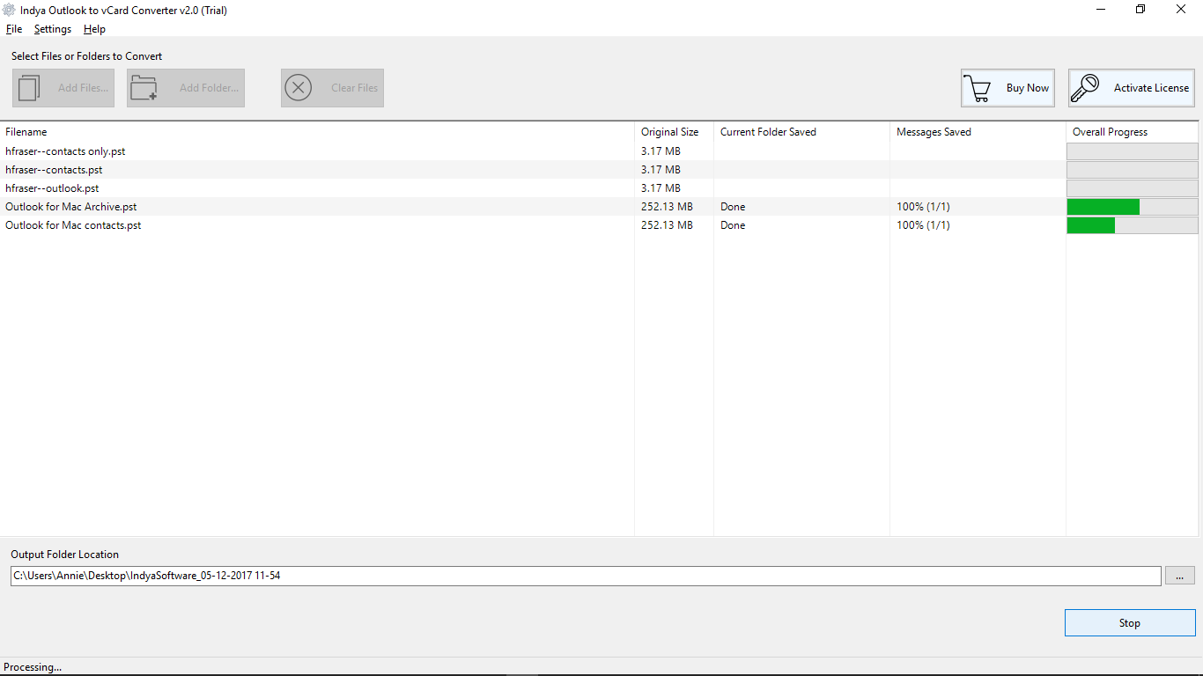Restore down the application window
The image size is (1203, 676).
click(x=1140, y=10)
